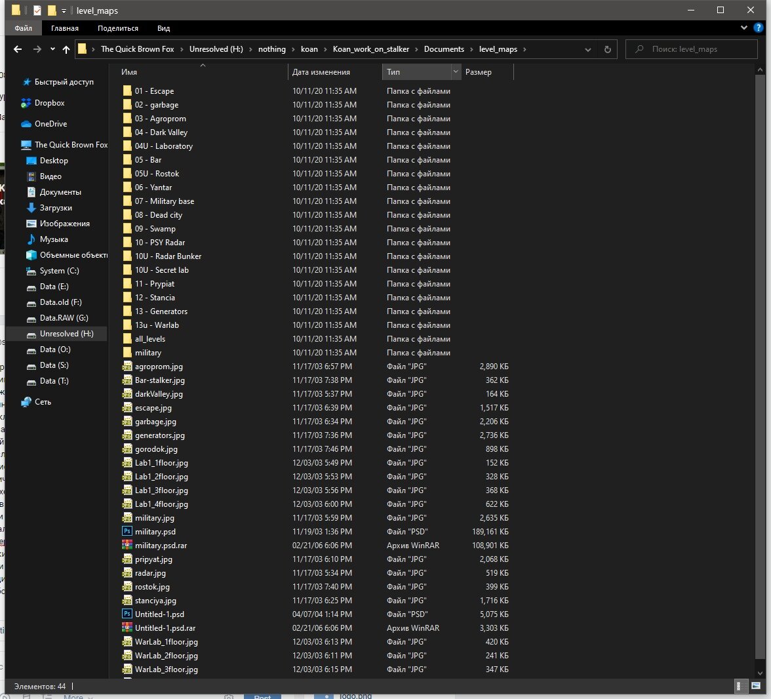The height and width of the screenshot is (699, 771).
Task: Select the 10U - Secret lab folder
Action: 161,270
